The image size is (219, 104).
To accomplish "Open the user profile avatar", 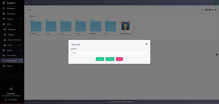I will pos(216,3).
